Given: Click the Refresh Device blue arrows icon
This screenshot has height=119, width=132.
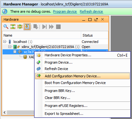Looking at the screenshot, I should pyautogui.click(x=39, y=69).
